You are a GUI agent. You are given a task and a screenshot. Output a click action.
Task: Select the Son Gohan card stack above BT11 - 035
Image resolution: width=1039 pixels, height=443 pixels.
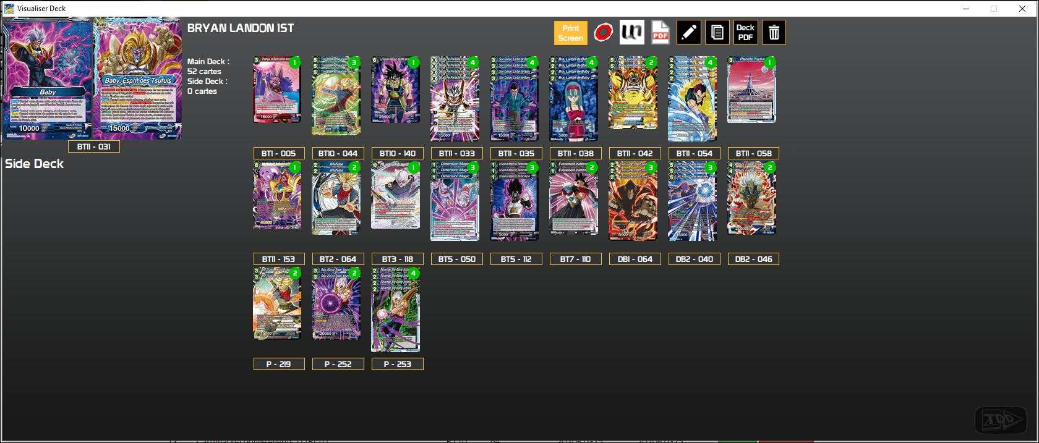[x=514, y=99]
